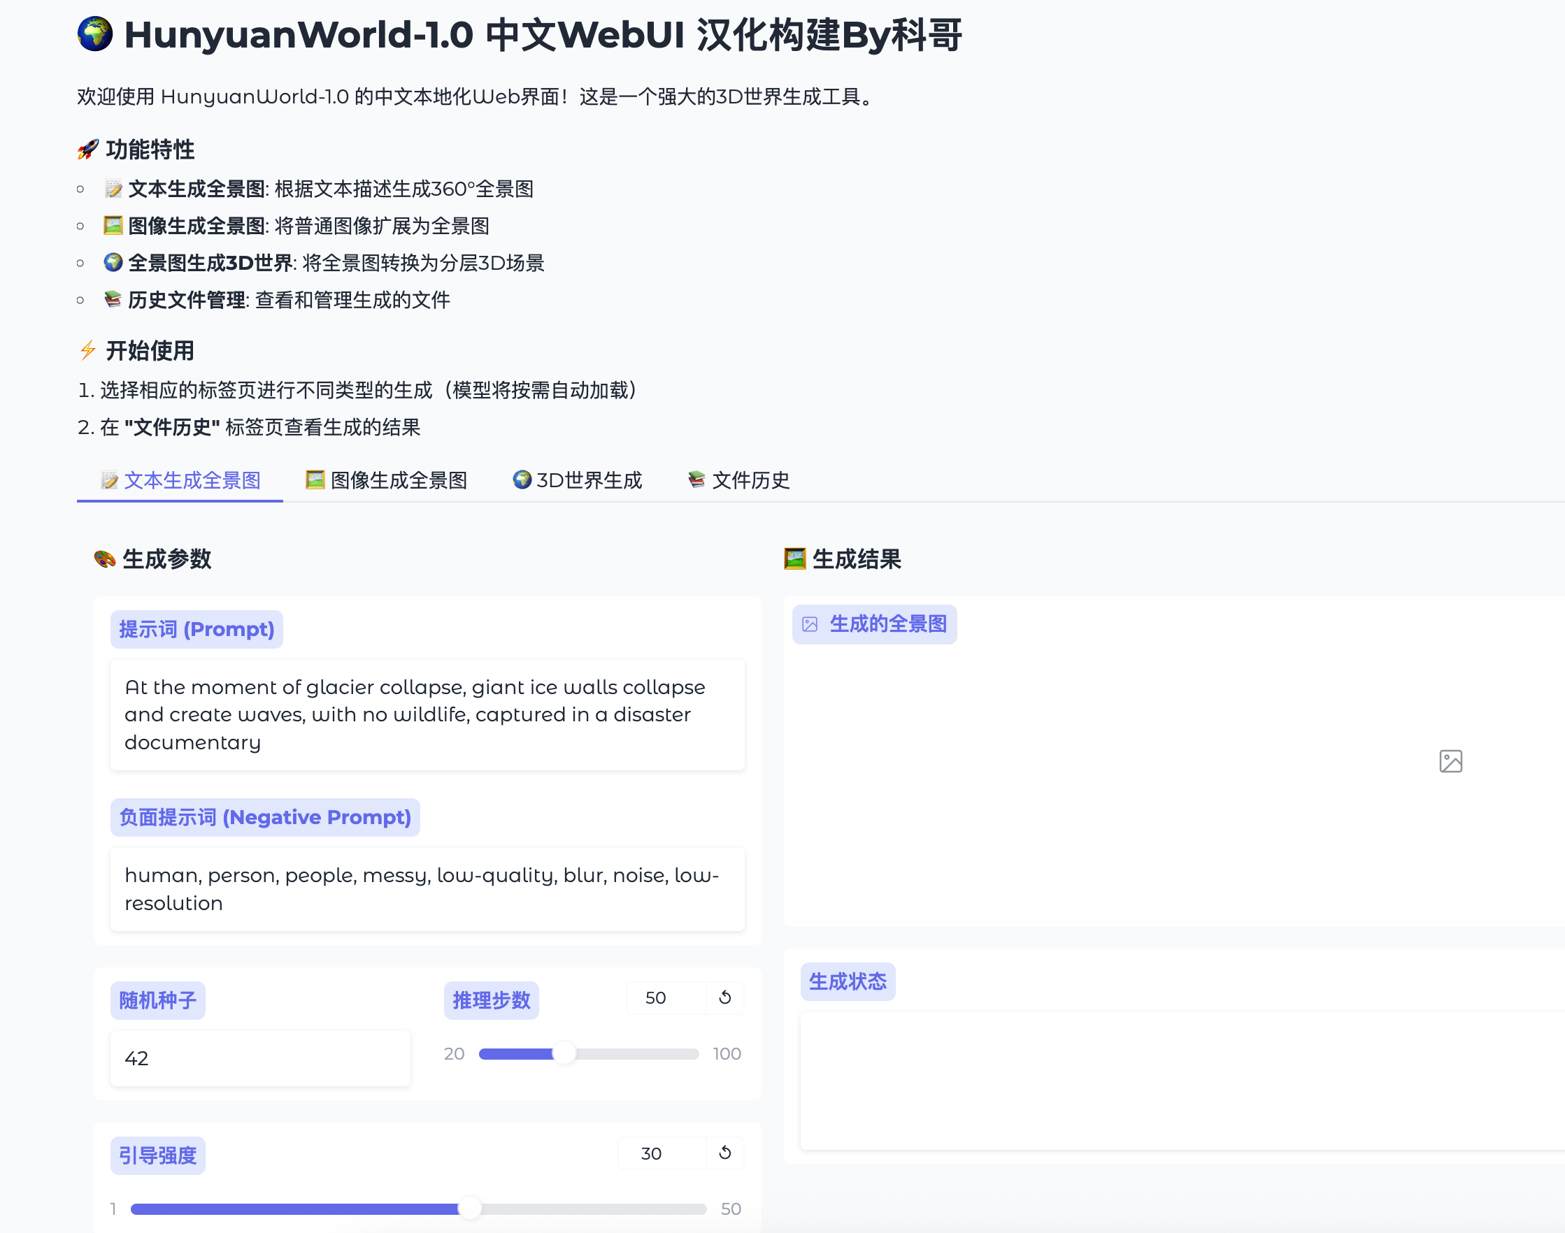Screen dimensions: 1565x1233
Task: Click the 引导强度 label
Action: [157, 1155]
